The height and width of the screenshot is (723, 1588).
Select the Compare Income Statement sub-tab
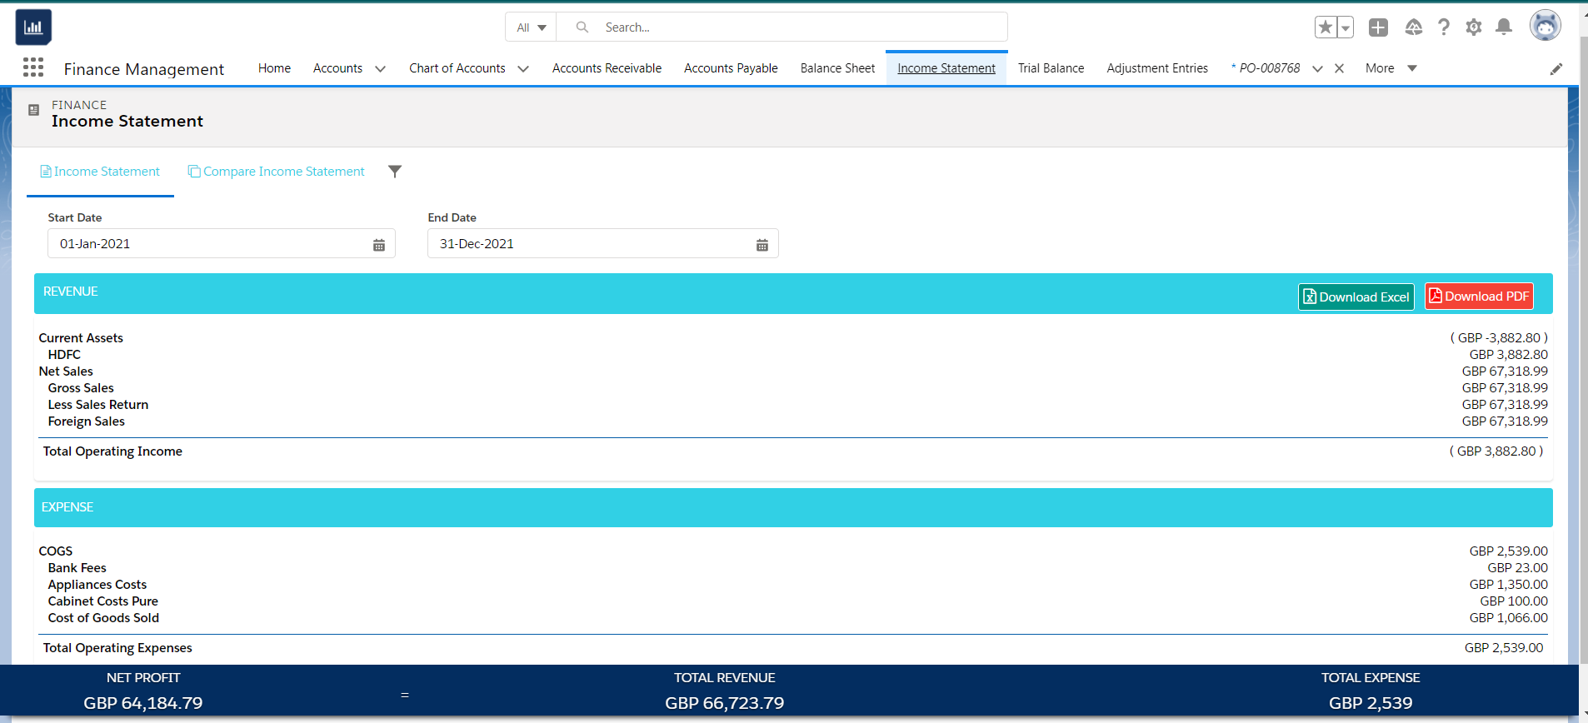coord(277,172)
